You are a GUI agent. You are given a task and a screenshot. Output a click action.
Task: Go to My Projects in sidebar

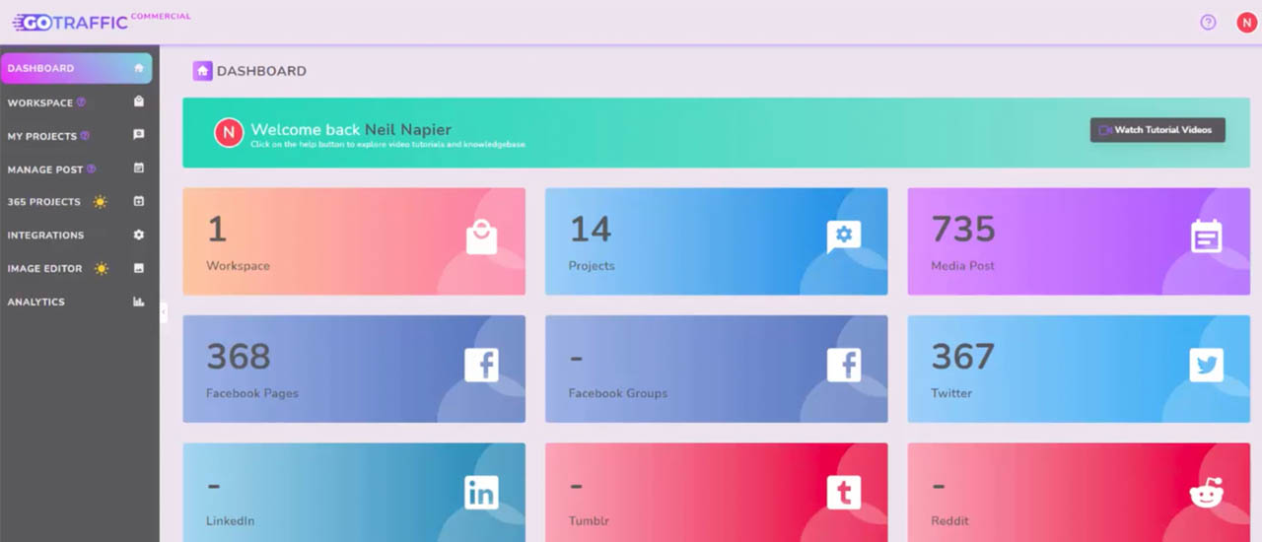tap(76, 135)
